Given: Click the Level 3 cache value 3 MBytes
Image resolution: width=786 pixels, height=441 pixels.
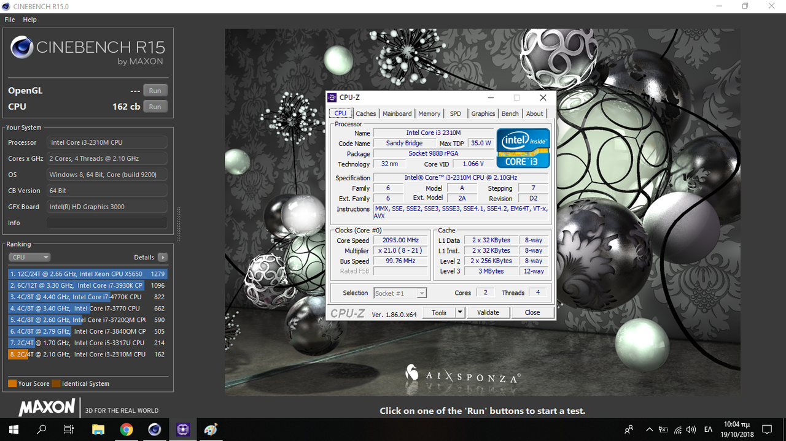Looking at the screenshot, I should pos(490,271).
